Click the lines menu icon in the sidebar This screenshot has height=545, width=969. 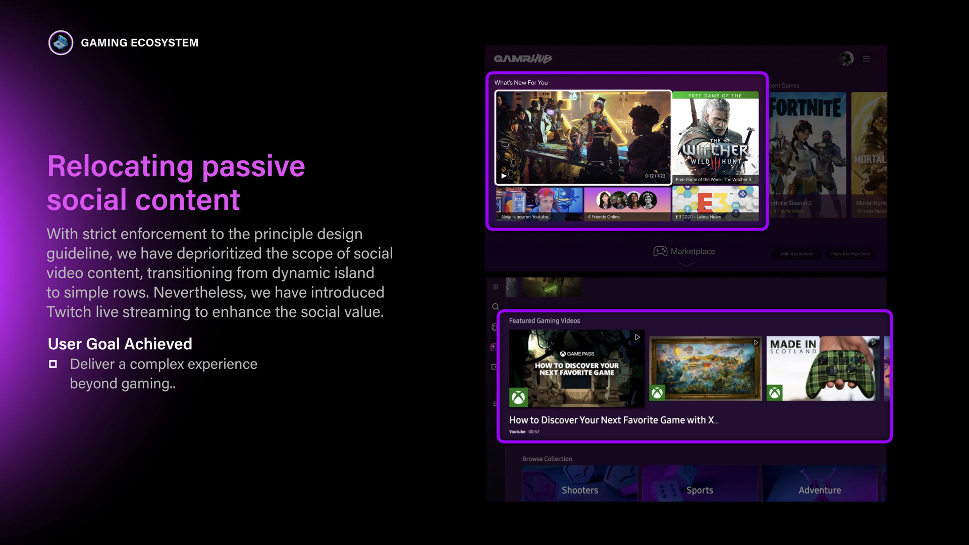[x=495, y=403]
